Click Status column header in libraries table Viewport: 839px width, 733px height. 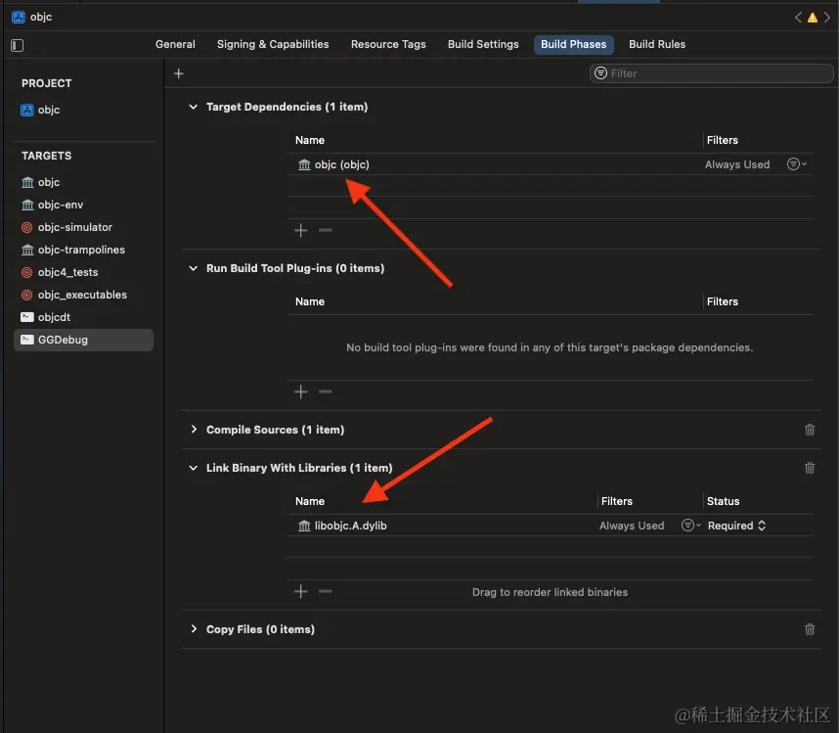point(723,502)
